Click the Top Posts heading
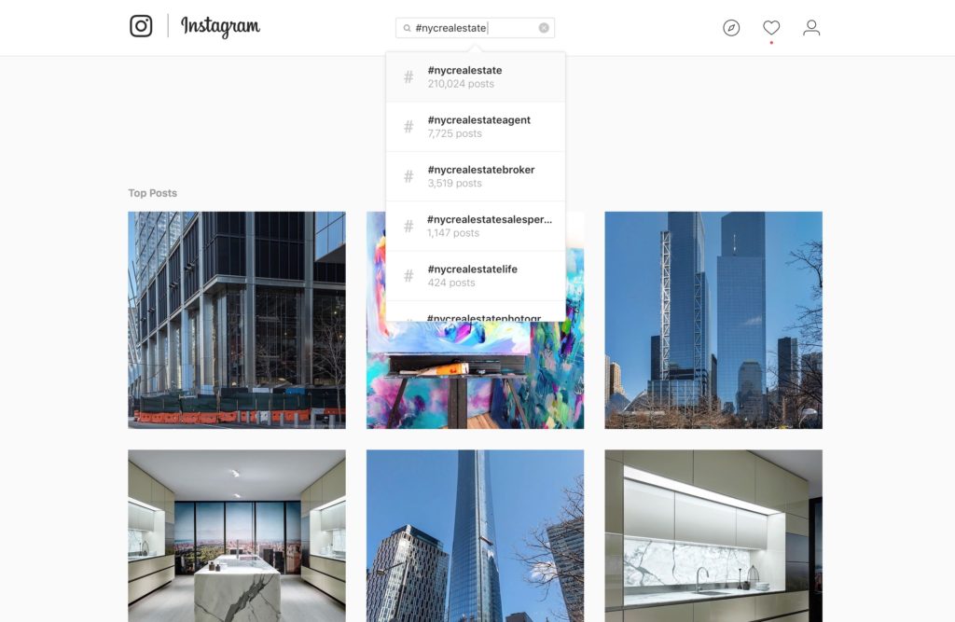 152,193
